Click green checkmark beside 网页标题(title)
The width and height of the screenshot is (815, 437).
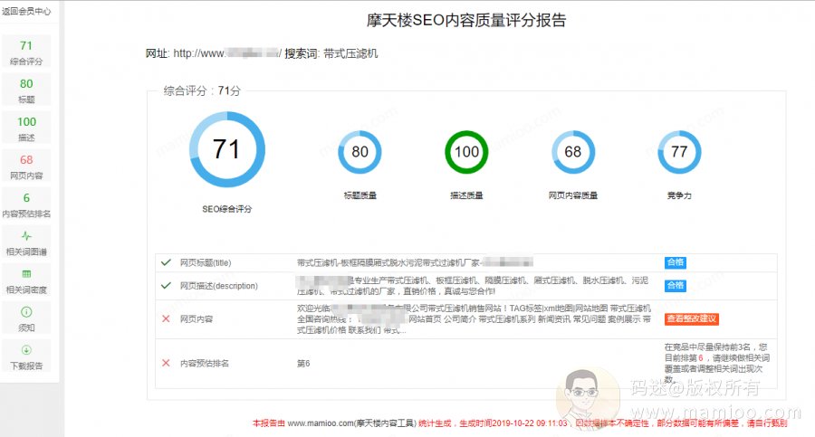166,262
